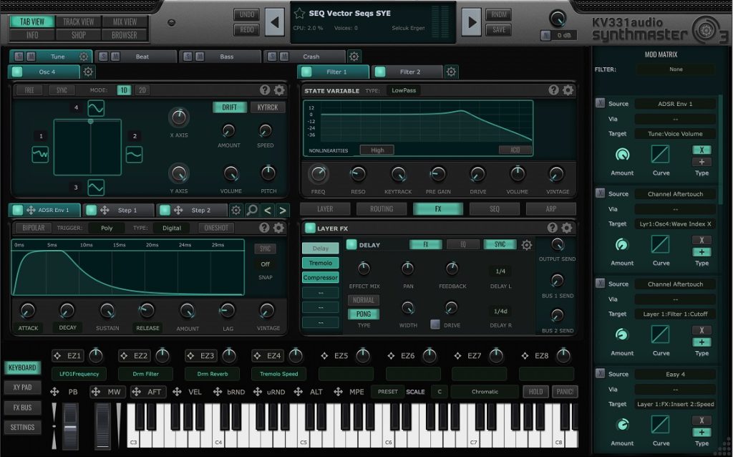This screenshot has height=457, width=733.
Task: Click the filter help question mark icon
Action: pos(553,90)
